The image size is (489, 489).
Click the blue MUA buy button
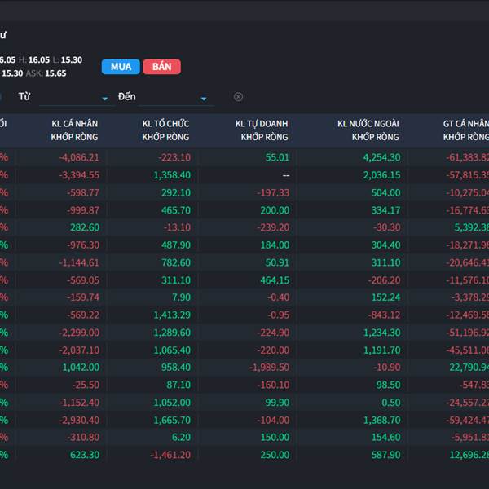tap(121, 67)
